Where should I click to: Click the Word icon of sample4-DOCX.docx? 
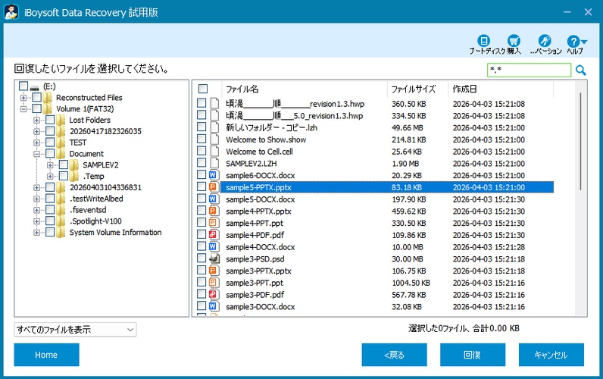214,246
